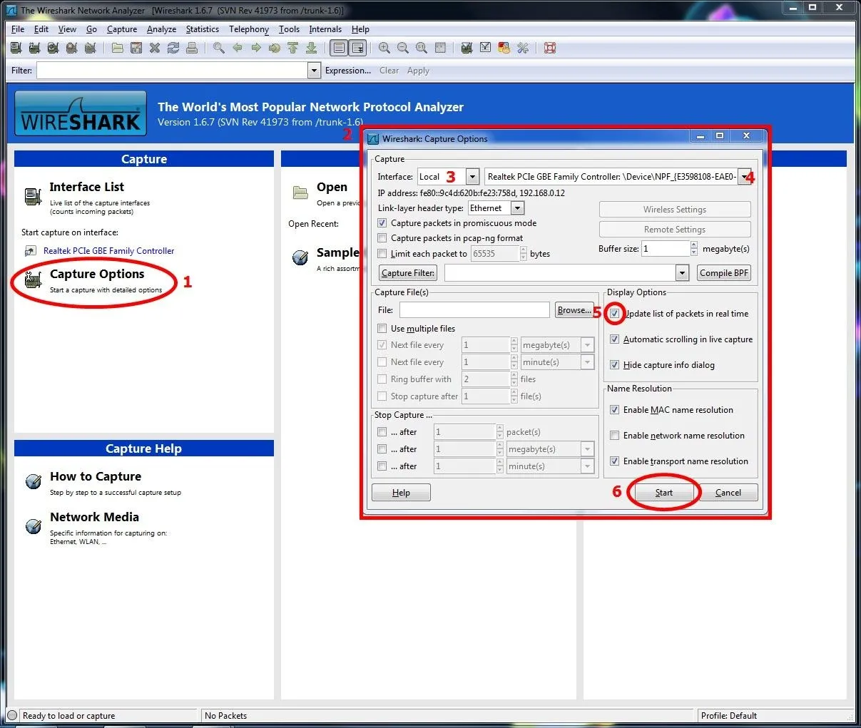Expand the Realtek device selection dropdown
Image resolution: width=861 pixels, height=728 pixels.
[x=744, y=176]
